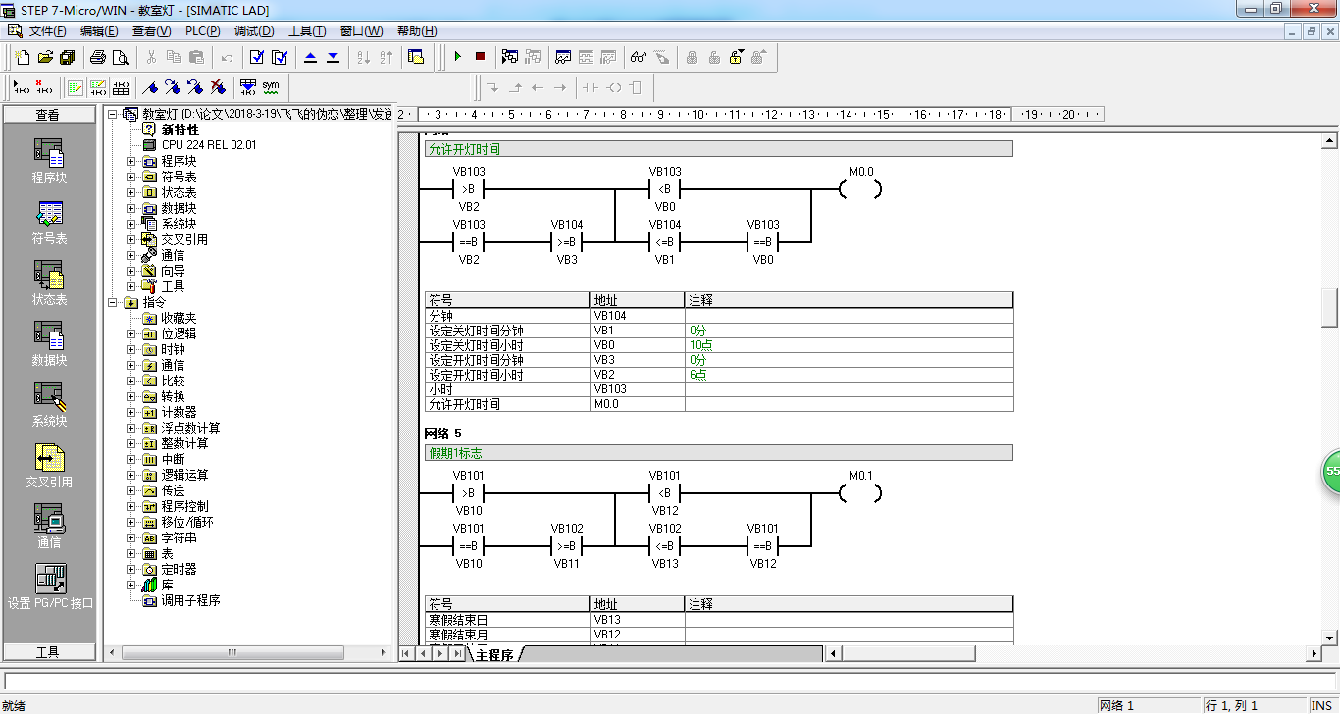Click the 工具 button below the view bar
The image size is (1340, 714).
pos(48,652)
